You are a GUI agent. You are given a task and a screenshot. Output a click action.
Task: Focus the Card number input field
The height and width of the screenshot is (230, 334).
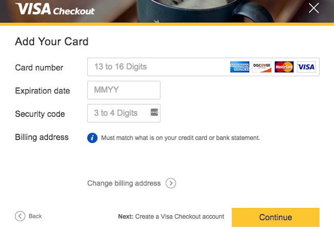203,67
